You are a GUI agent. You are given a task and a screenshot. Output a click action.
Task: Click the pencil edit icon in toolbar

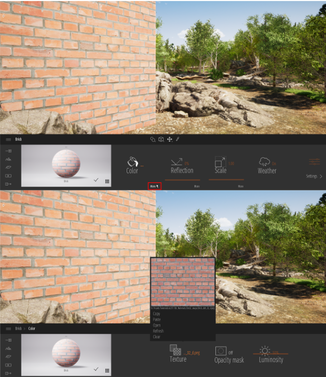[x=177, y=140]
